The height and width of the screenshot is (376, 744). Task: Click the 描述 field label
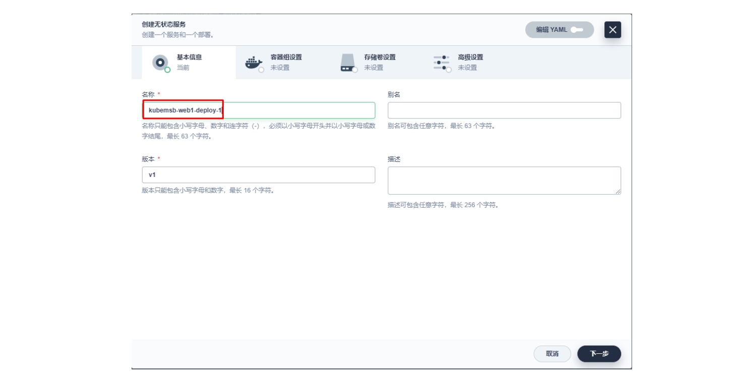[x=394, y=159]
